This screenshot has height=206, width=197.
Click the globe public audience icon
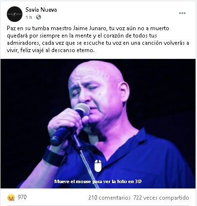39,17
